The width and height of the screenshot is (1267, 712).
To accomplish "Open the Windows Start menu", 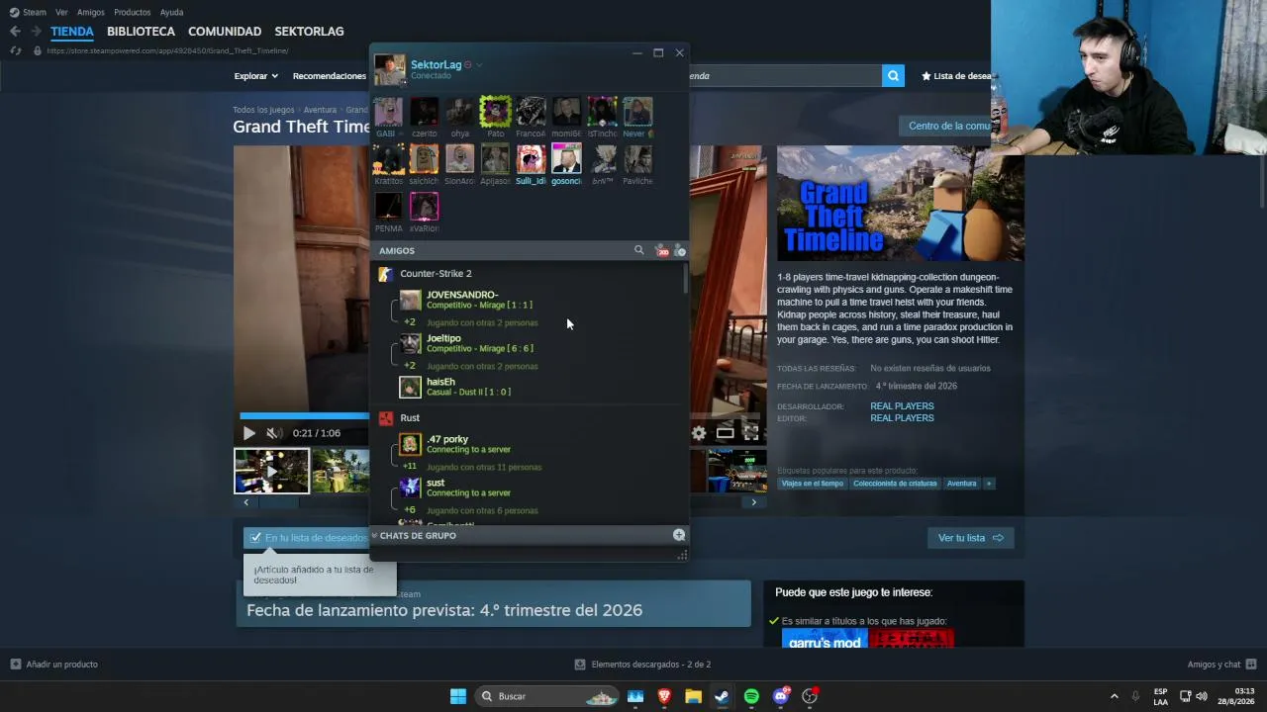I will (458, 696).
